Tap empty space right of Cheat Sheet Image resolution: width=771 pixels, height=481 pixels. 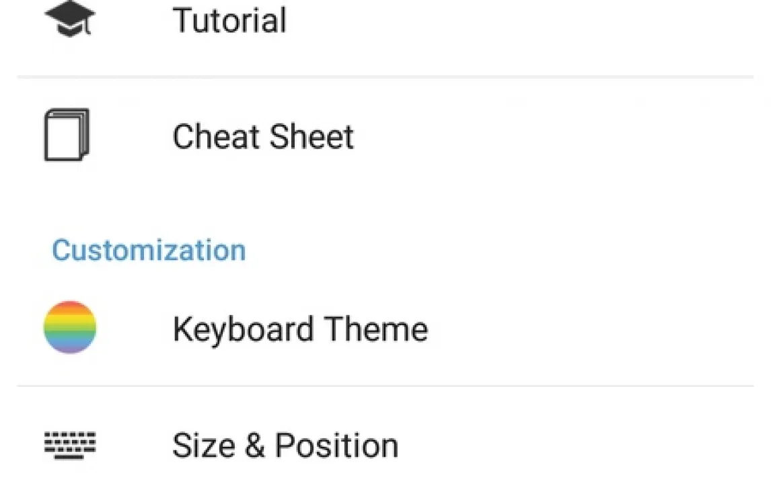pyautogui.click(x=558, y=136)
